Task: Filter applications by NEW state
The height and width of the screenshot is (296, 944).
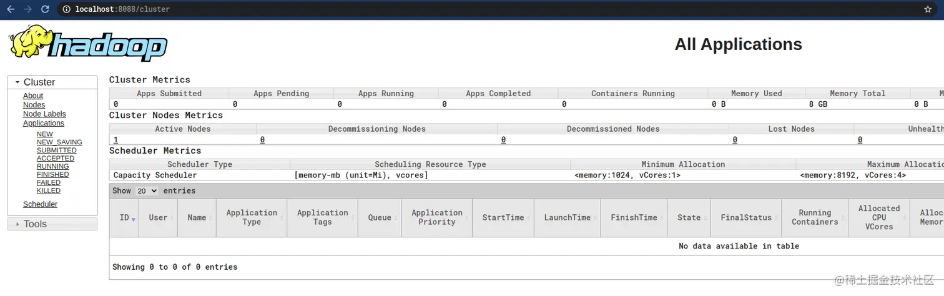Action: (x=45, y=134)
